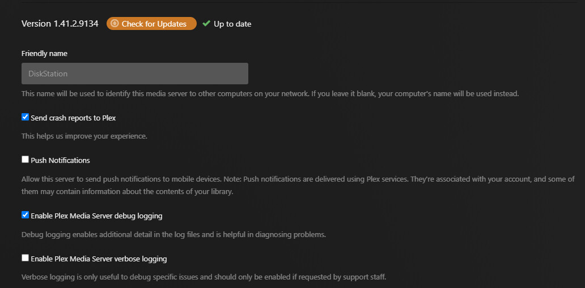The width and height of the screenshot is (585, 288).
Task: Tick the Plex Media Server verbose logging checkbox
Action: click(x=25, y=258)
